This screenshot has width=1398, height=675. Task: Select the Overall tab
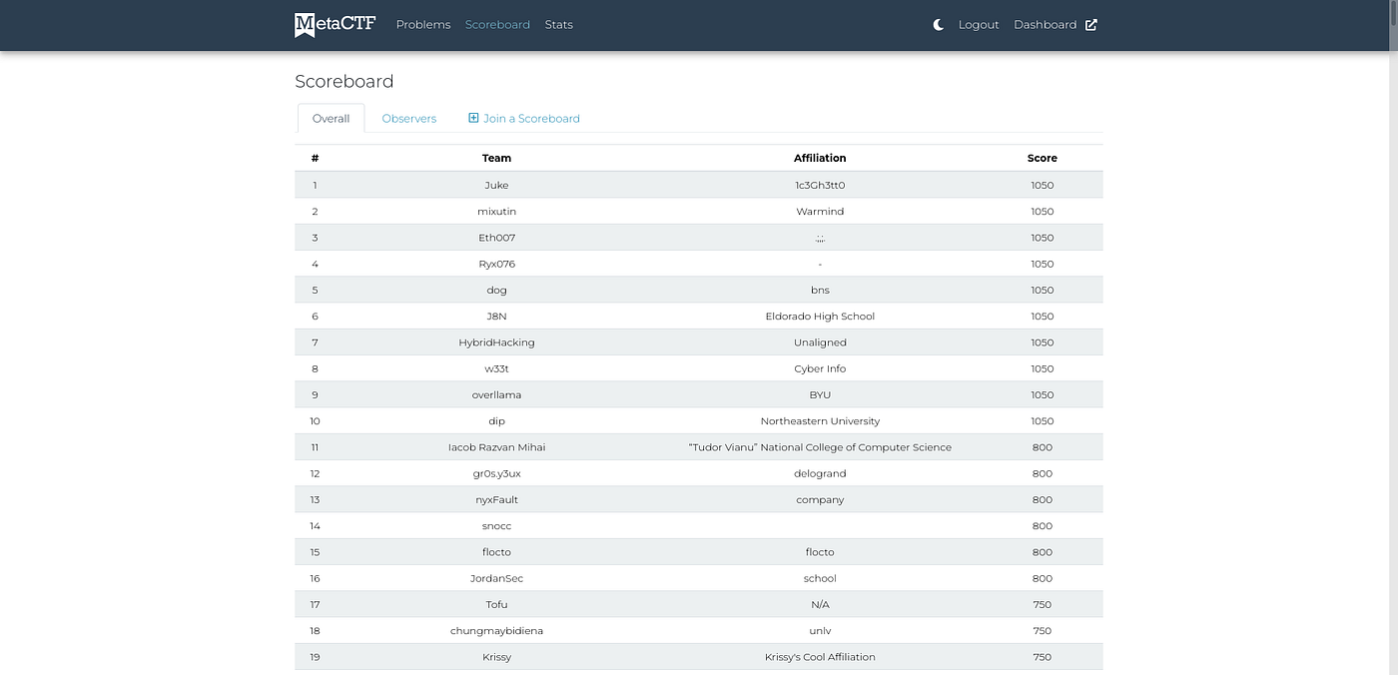point(331,118)
